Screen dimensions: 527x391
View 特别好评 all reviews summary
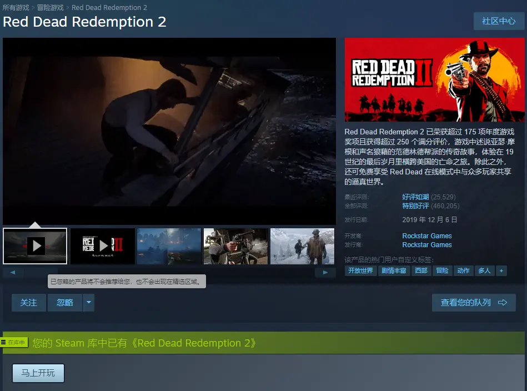[415, 206]
